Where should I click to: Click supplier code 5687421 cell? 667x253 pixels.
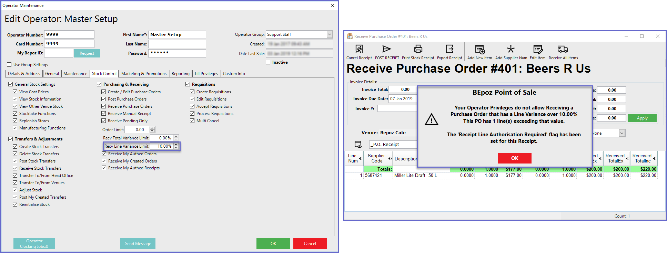pyautogui.click(x=378, y=175)
